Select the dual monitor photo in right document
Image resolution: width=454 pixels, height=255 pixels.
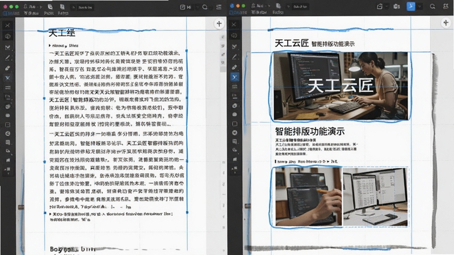tap(376, 197)
